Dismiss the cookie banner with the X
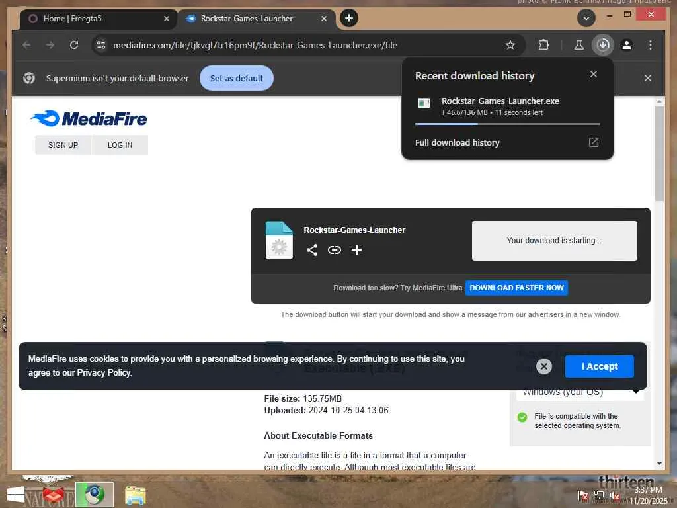 point(544,366)
